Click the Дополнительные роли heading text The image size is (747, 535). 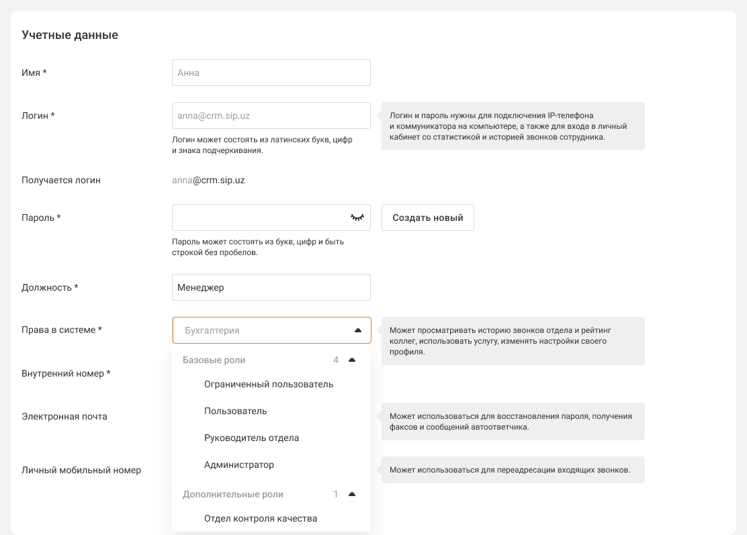pos(233,495)
